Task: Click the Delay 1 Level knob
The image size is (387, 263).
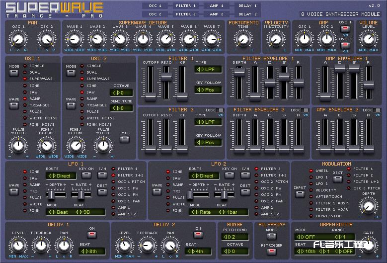Action: 18,246
